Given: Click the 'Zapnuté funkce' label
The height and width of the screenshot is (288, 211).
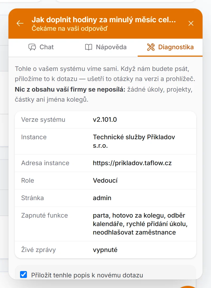Looking at the screenshot, I should coord(45,215).
